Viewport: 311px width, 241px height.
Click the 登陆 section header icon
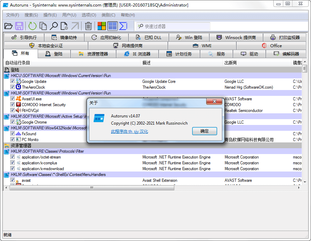click(7, 70)
